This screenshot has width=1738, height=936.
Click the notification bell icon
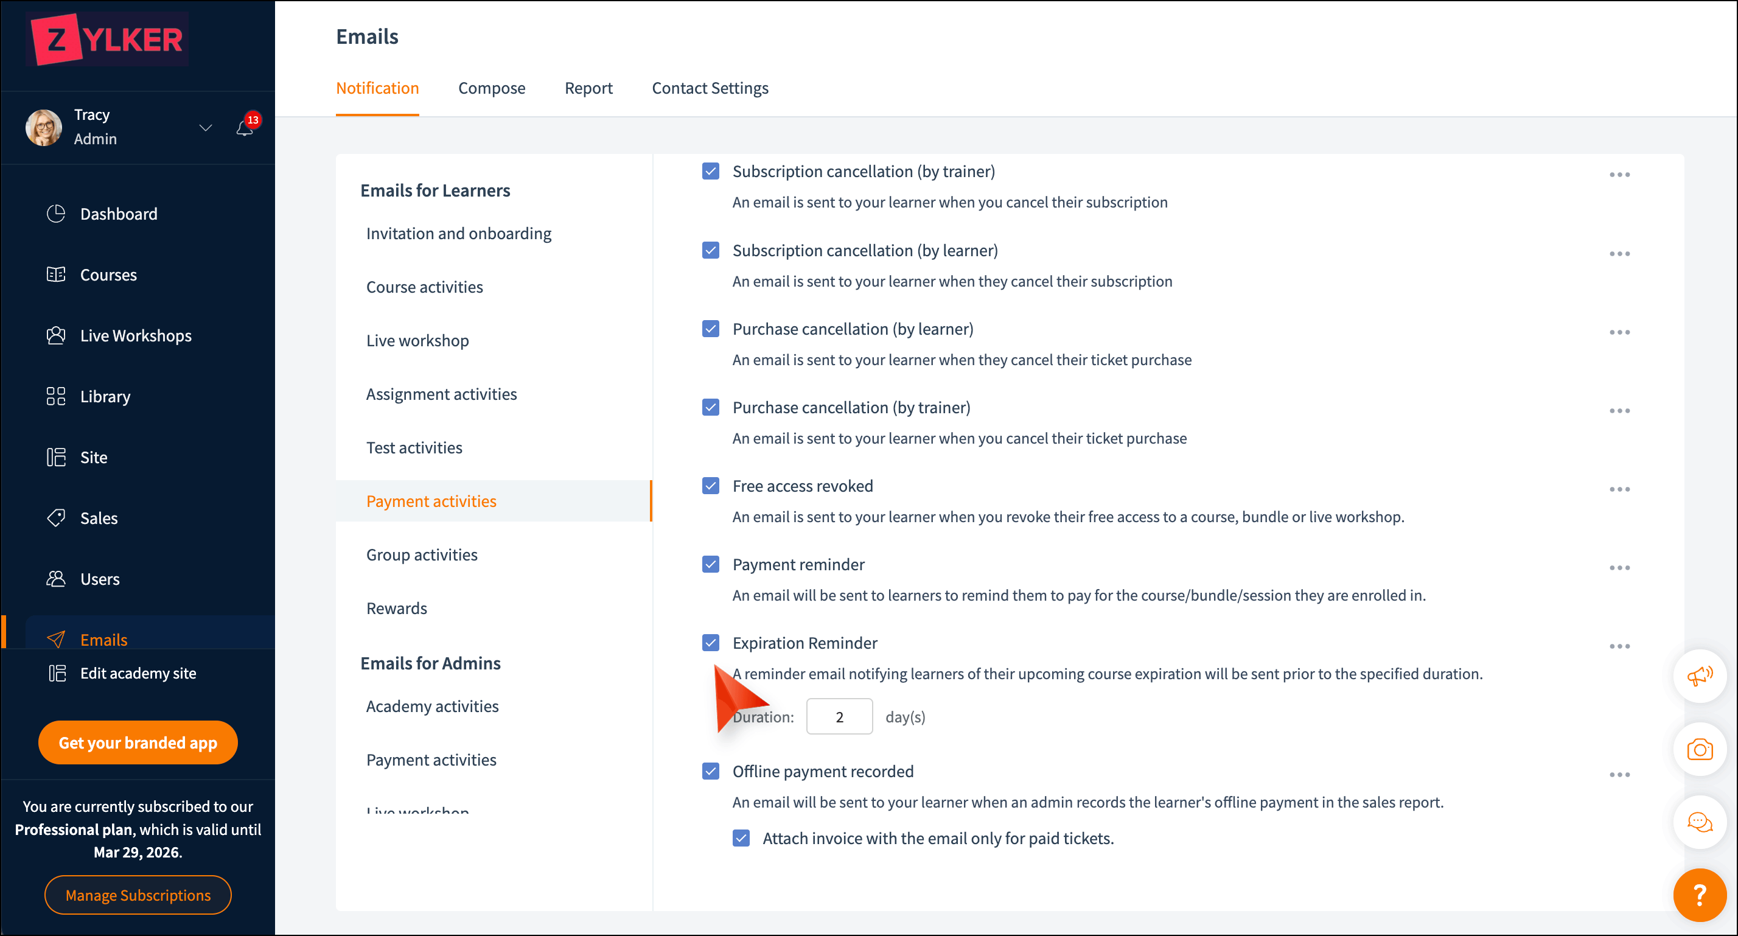(x=244, y=128)
